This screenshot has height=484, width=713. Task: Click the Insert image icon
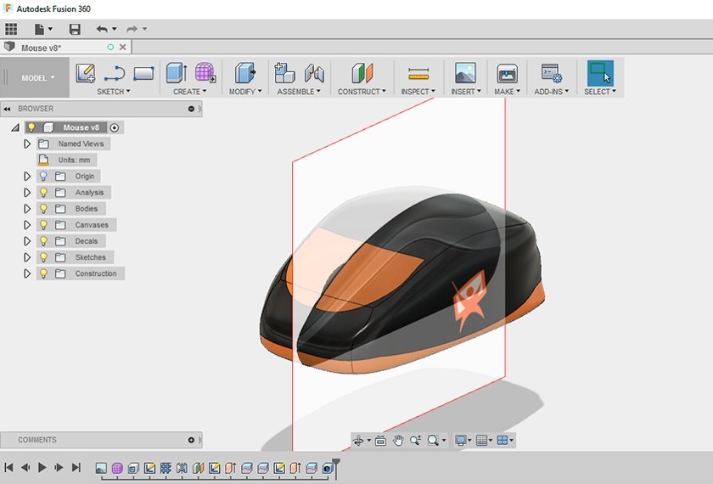(464, 73)
